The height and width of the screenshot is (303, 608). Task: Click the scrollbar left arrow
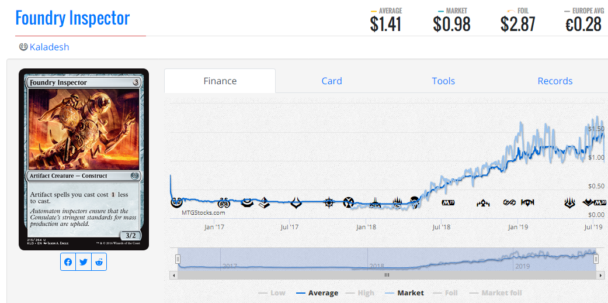173,275
